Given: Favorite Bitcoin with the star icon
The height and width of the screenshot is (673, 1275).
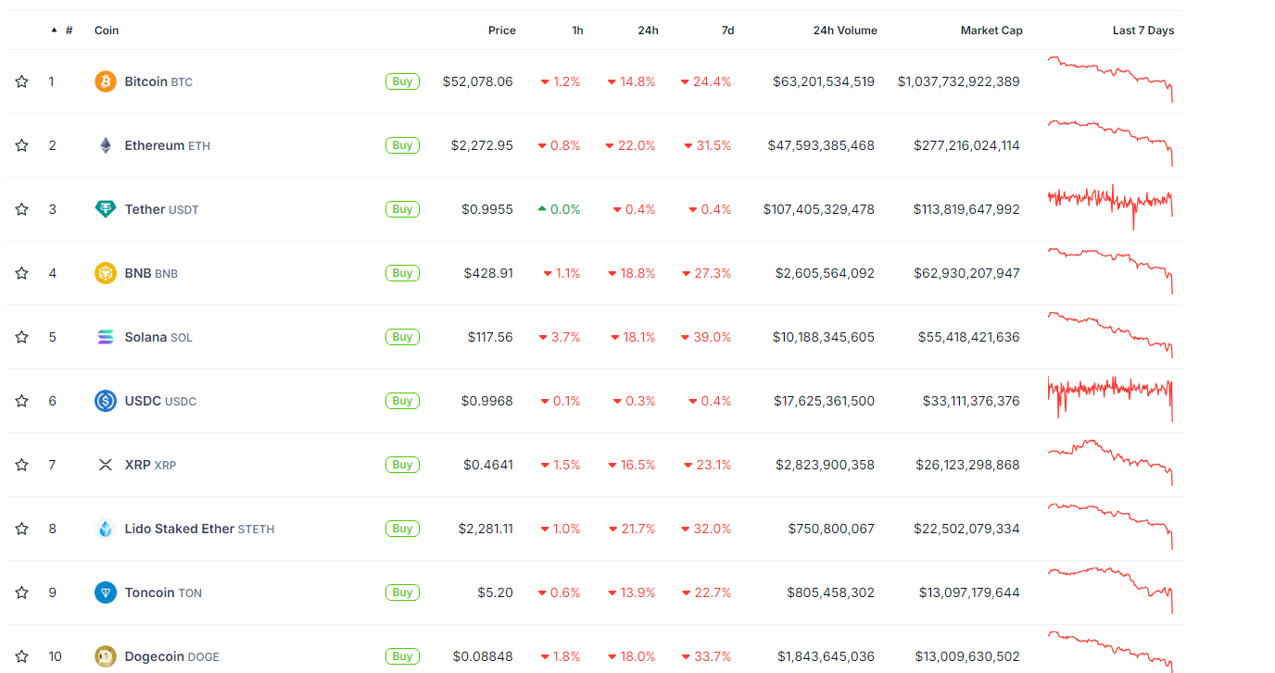Looking at the screenshot, I should pos(21,81).
